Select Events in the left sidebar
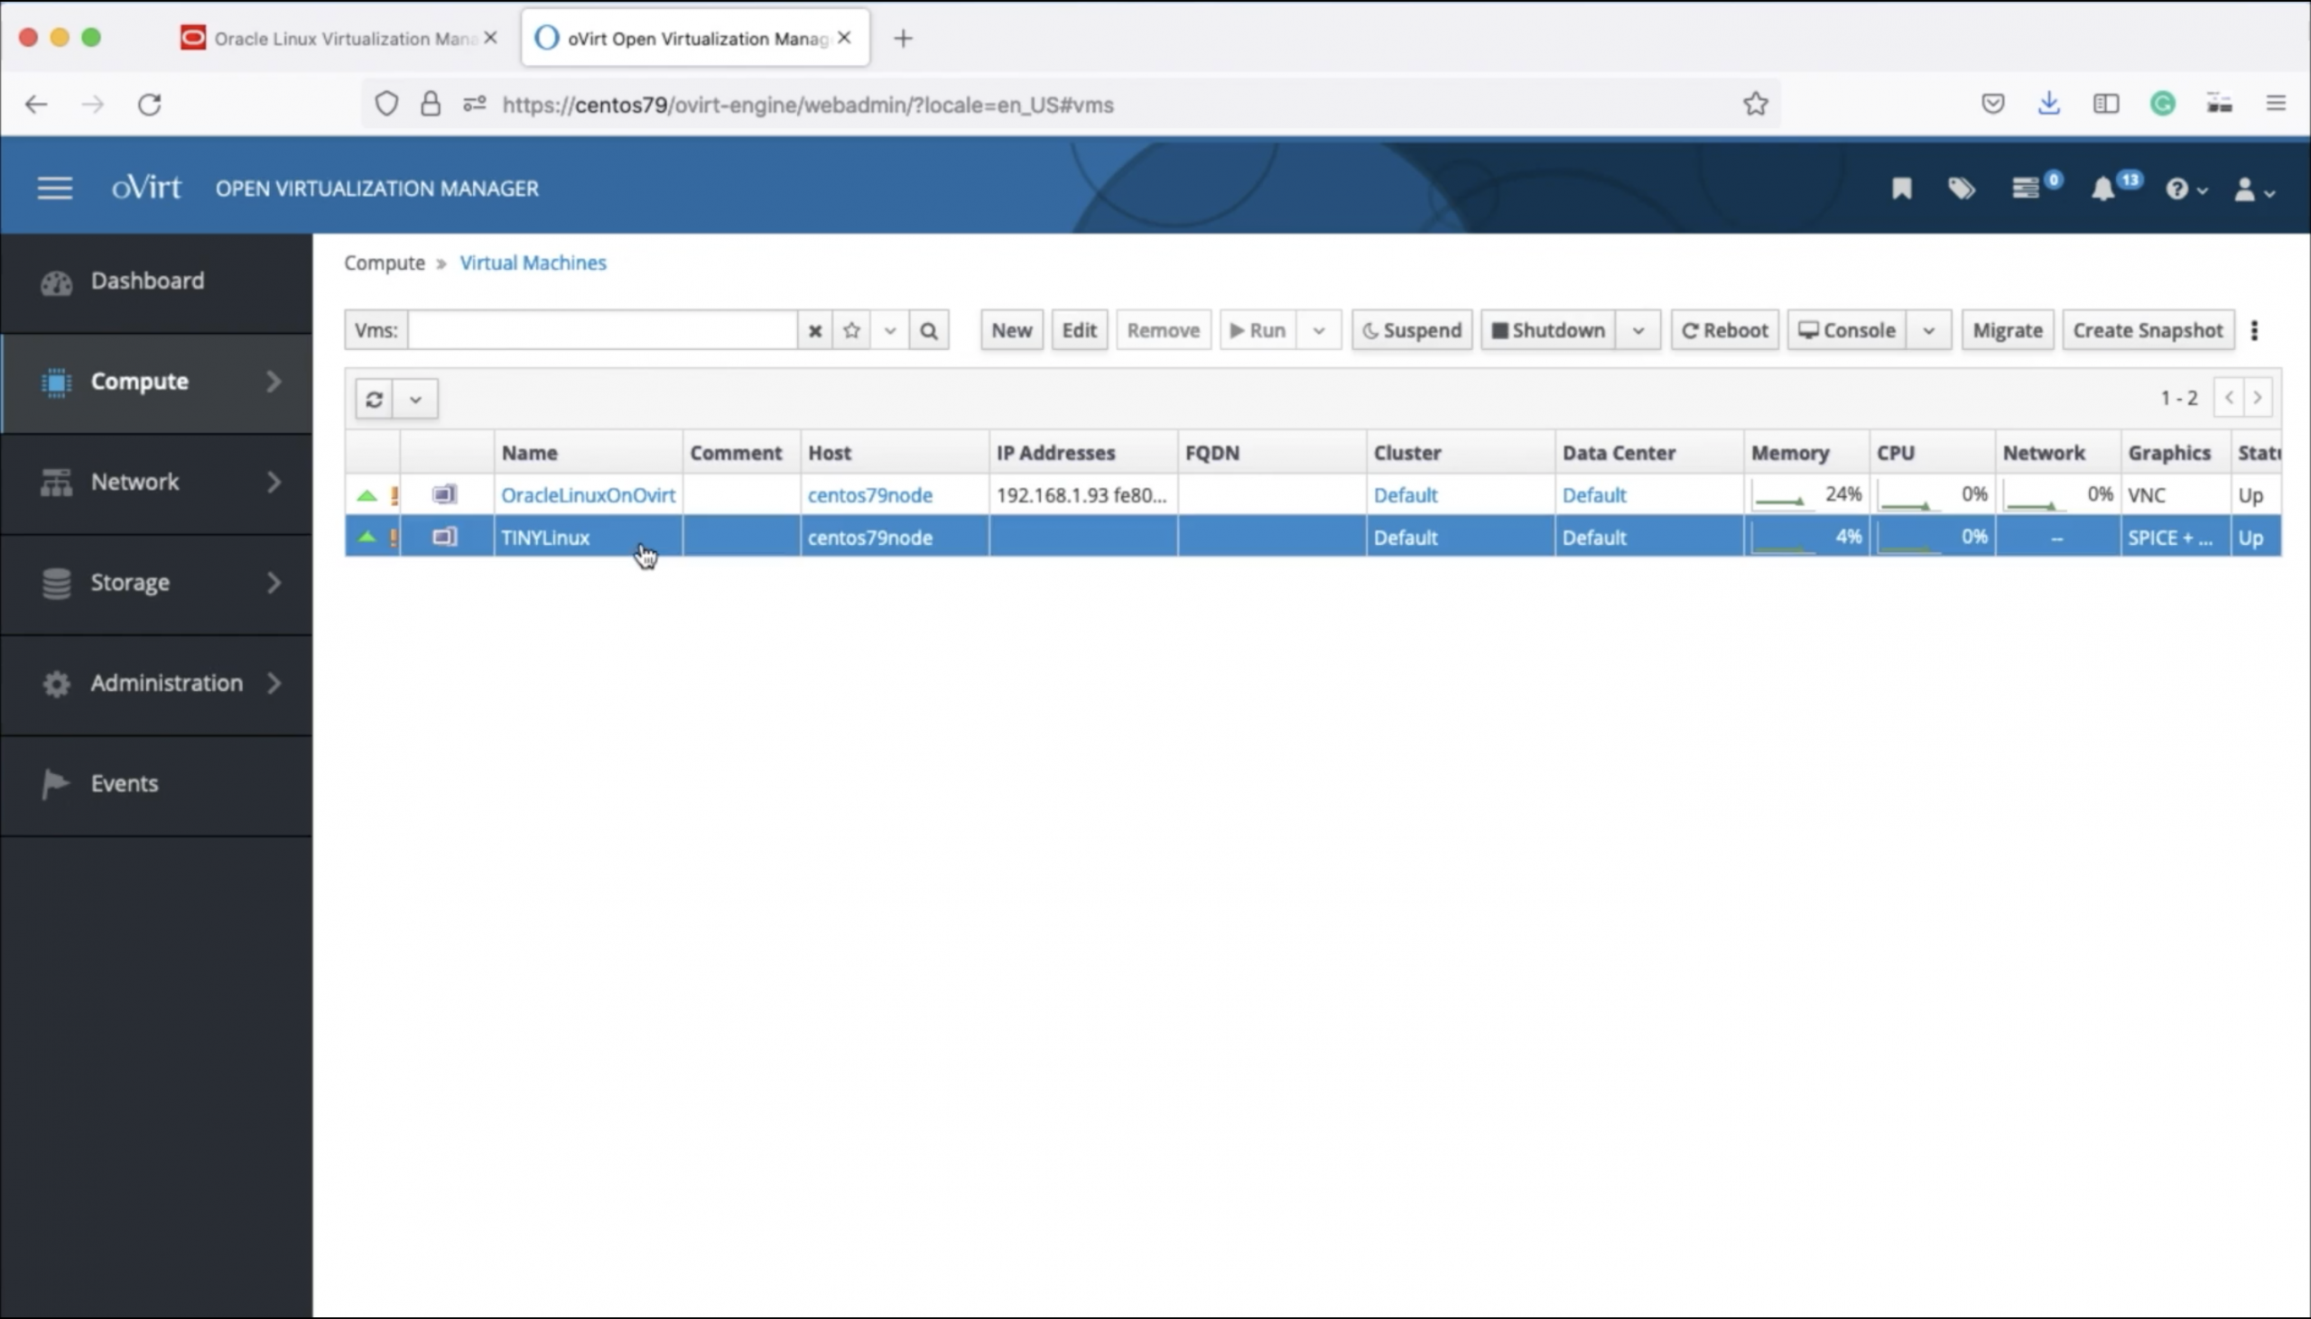The height and width of the screenshot is (1319, 2311). (125, 783)
